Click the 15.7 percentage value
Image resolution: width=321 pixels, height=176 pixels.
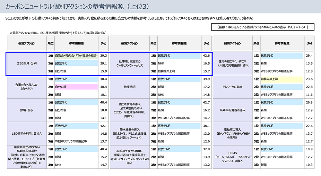click(x=206, y=71)
